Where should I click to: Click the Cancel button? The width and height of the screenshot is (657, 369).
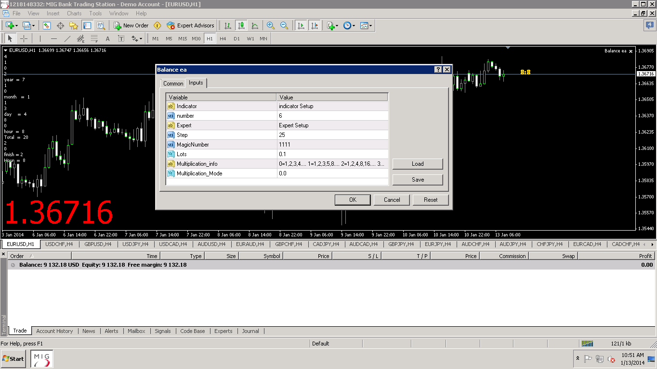[x=392, y=200]
